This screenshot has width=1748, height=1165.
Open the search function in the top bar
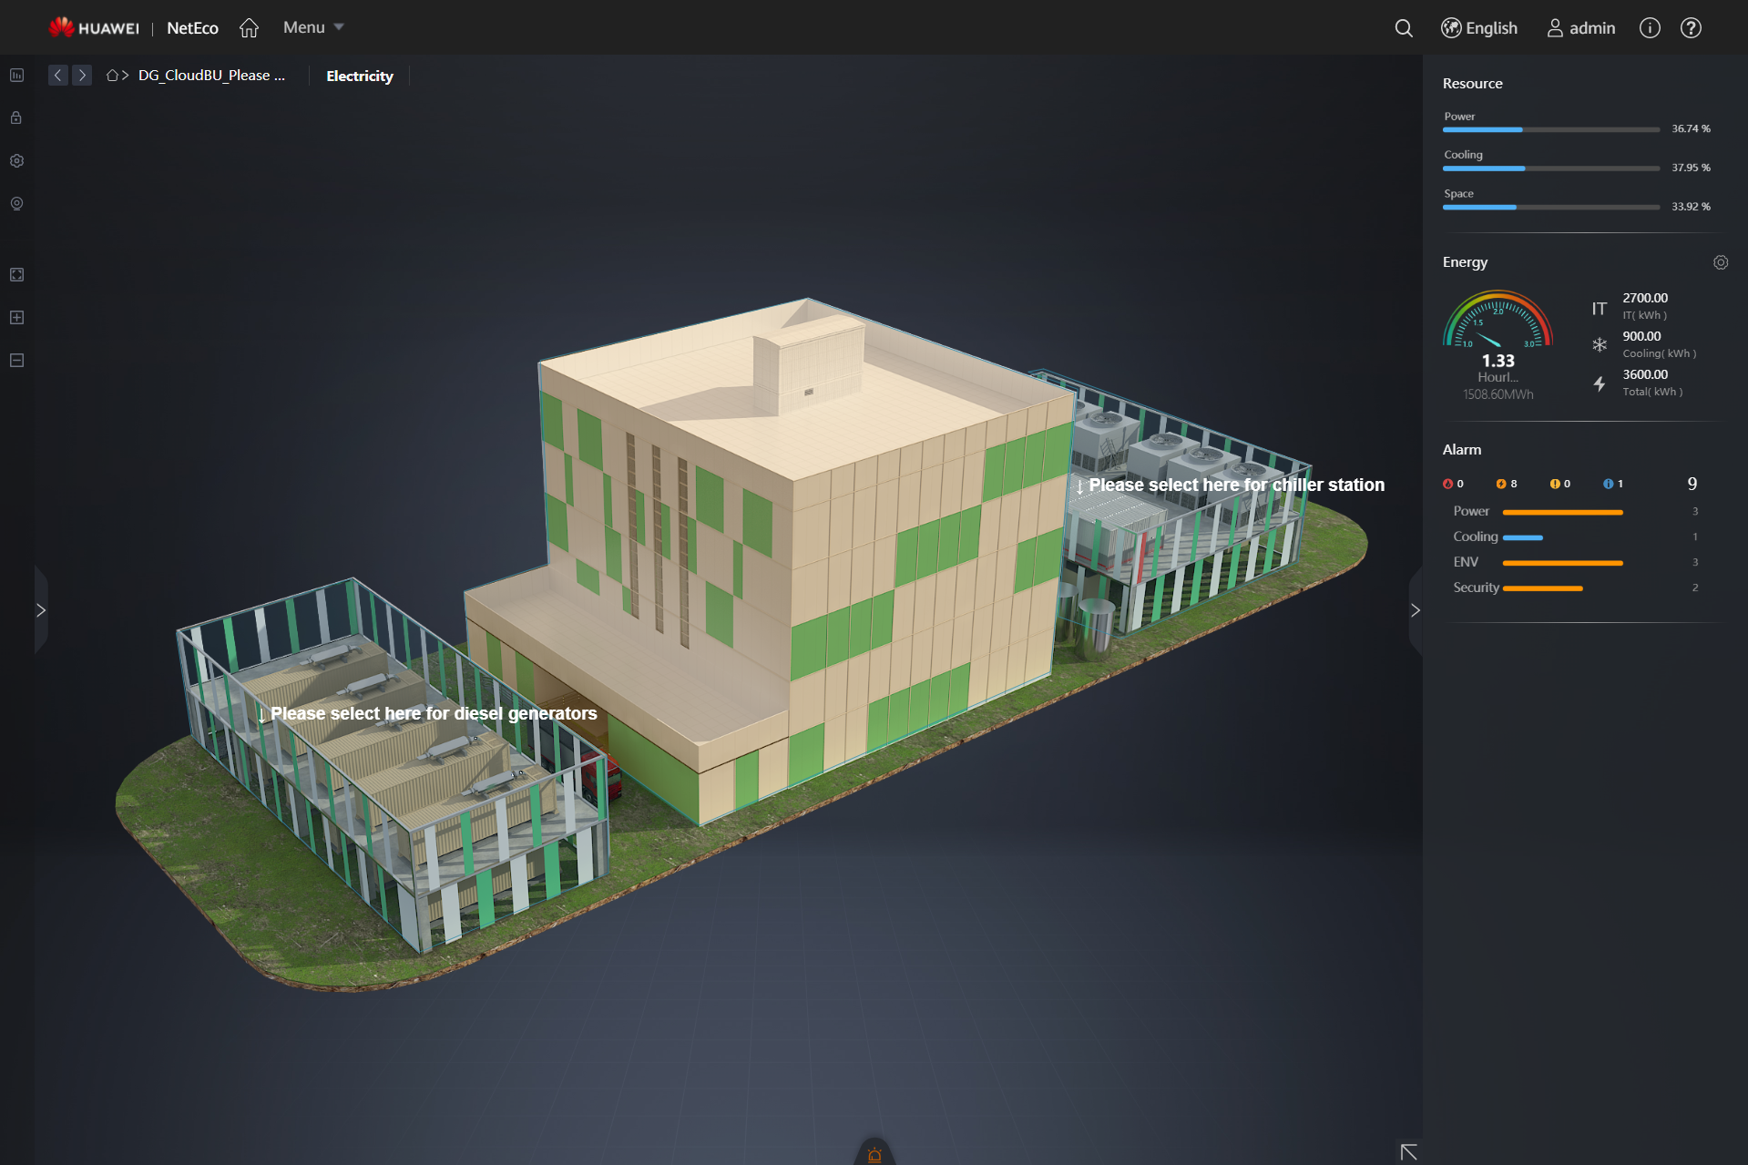[1403, 28]
